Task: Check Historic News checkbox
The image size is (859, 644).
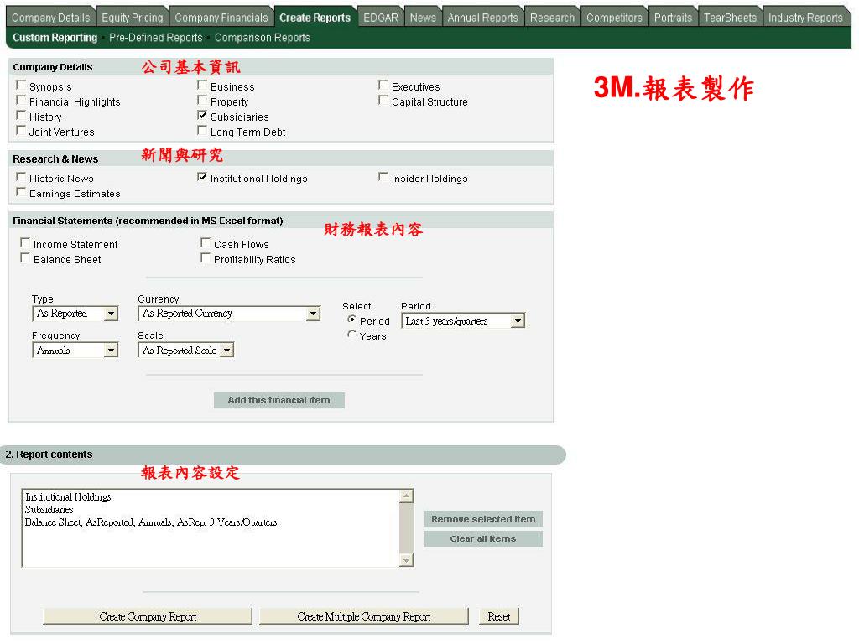Action: point(21,178)
